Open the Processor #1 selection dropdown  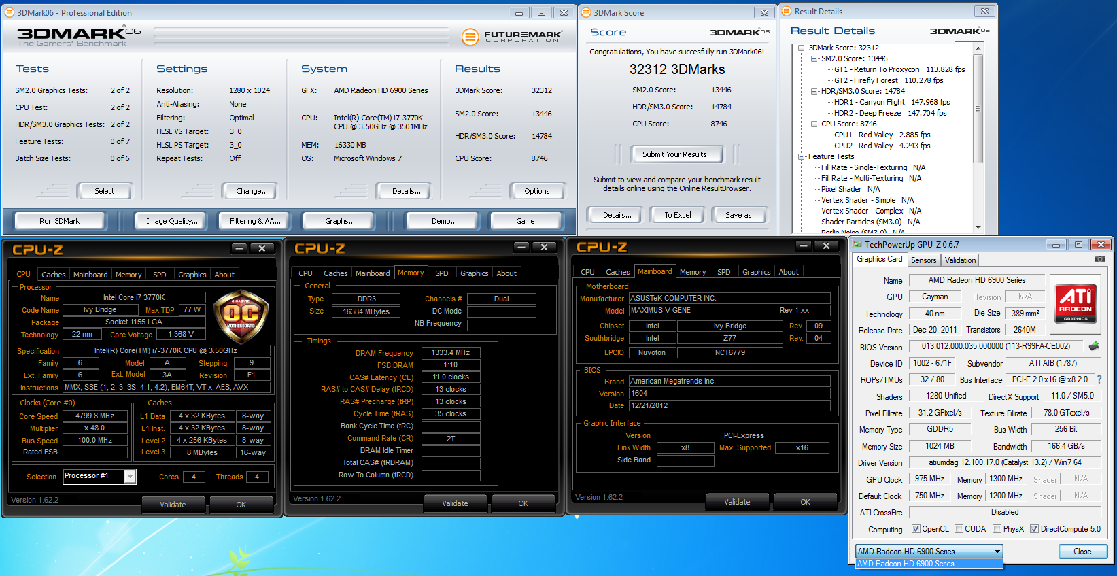130,477
